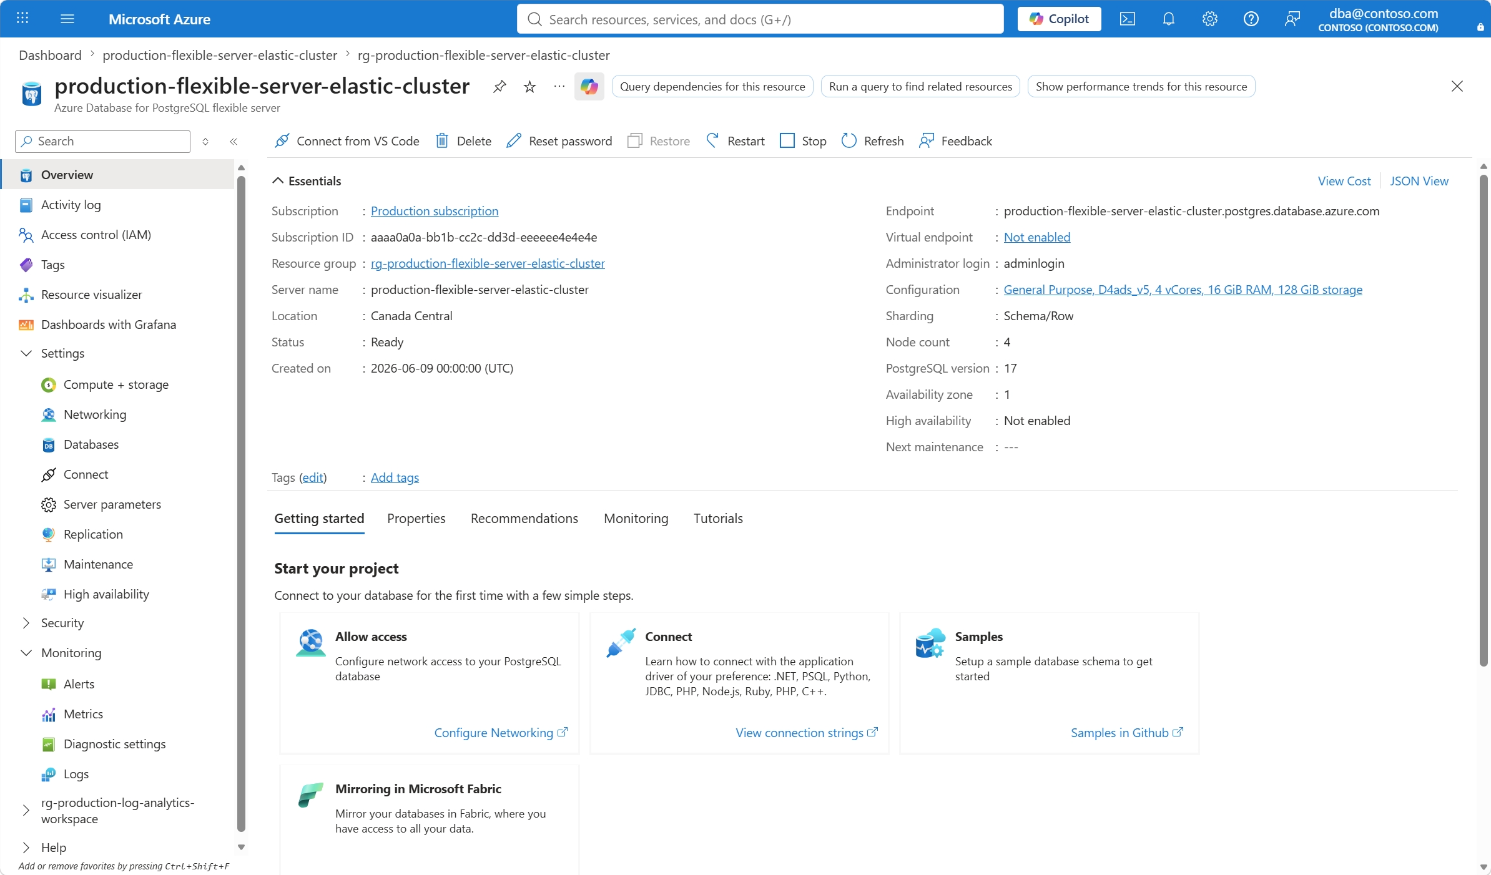Open the Azure portal apps grid icon

[x=22, y=19]
